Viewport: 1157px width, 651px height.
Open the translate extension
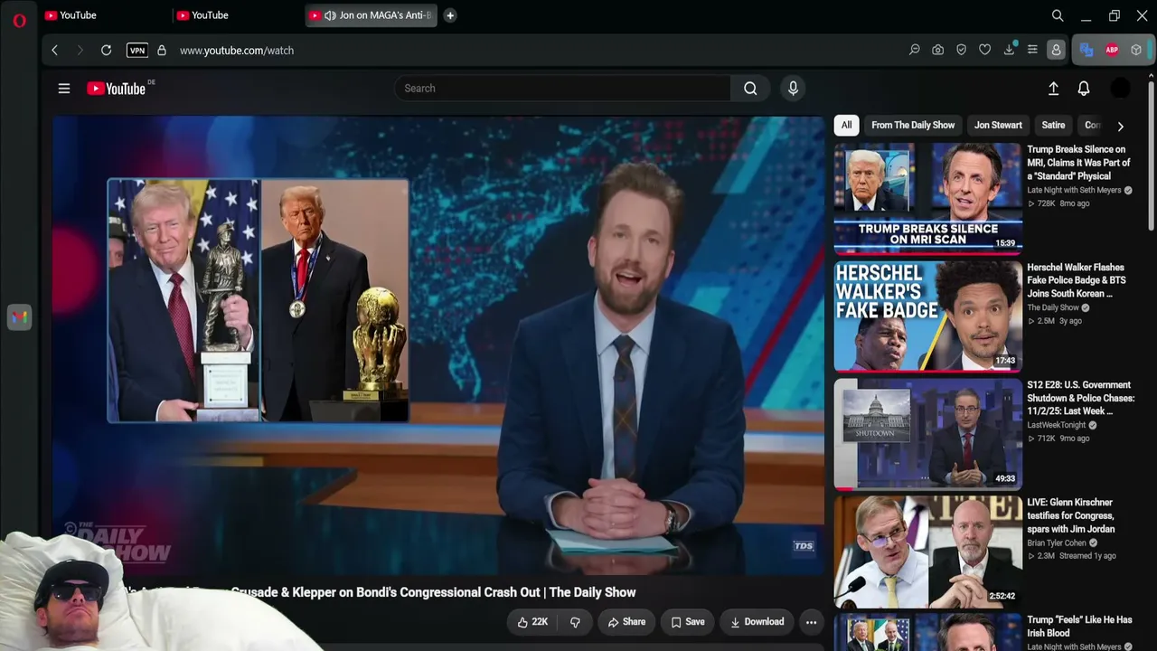pyautogui.click(x=1086, y=51)
